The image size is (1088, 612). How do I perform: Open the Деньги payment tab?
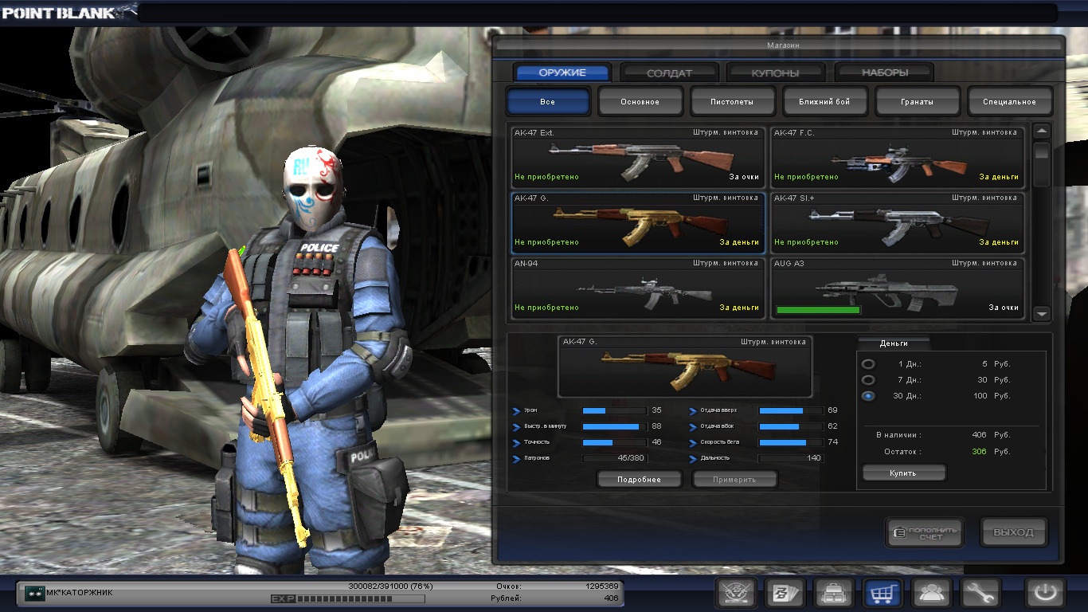coord(894,343)
